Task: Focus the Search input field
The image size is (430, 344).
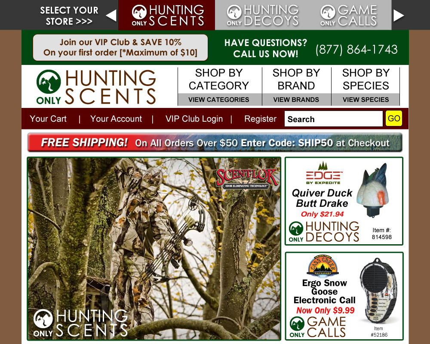Action: pos(334,119)
